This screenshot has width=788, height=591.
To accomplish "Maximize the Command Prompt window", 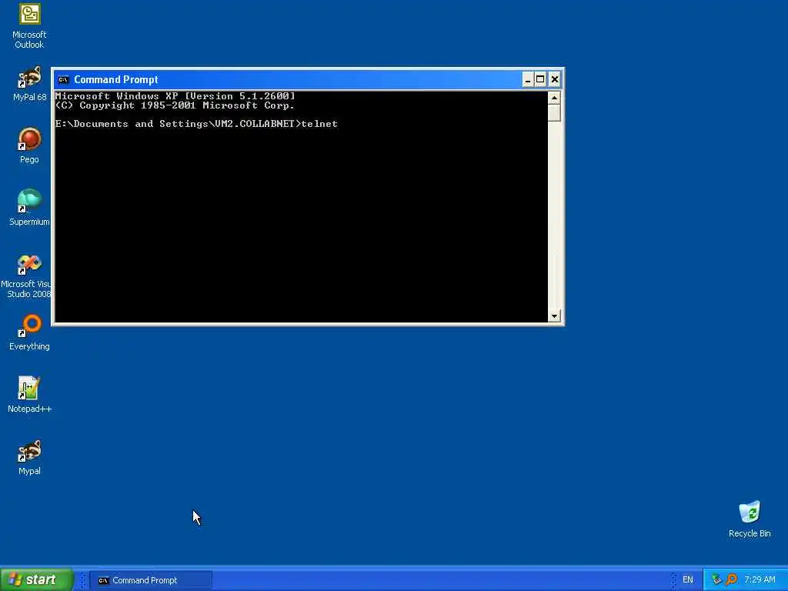I will [x=540, y=79].
